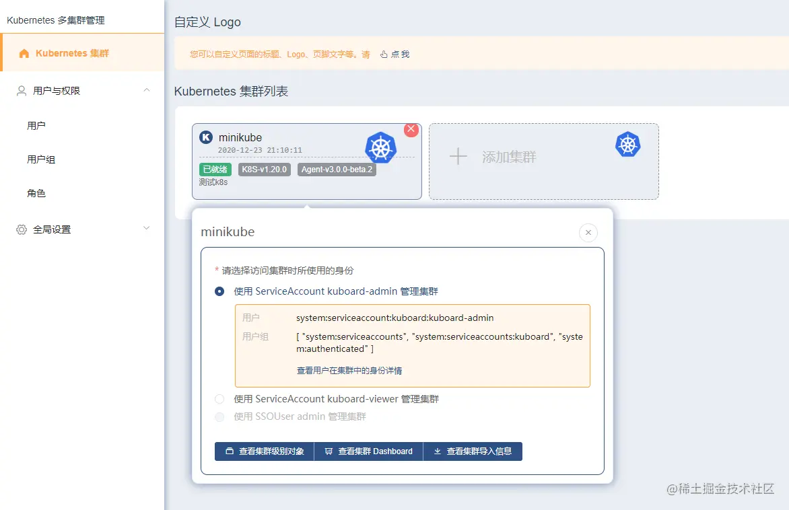The image size is (789, 510).
Task: Click the gear icon beside 全局设置
Action: pos(21,229)
